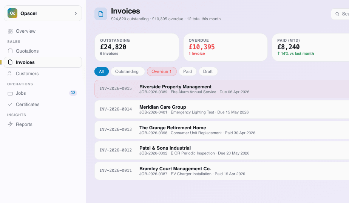Open The Grange Retirement Home invoice
Screen dimensions: 349x203
click(x=173, y=128)
